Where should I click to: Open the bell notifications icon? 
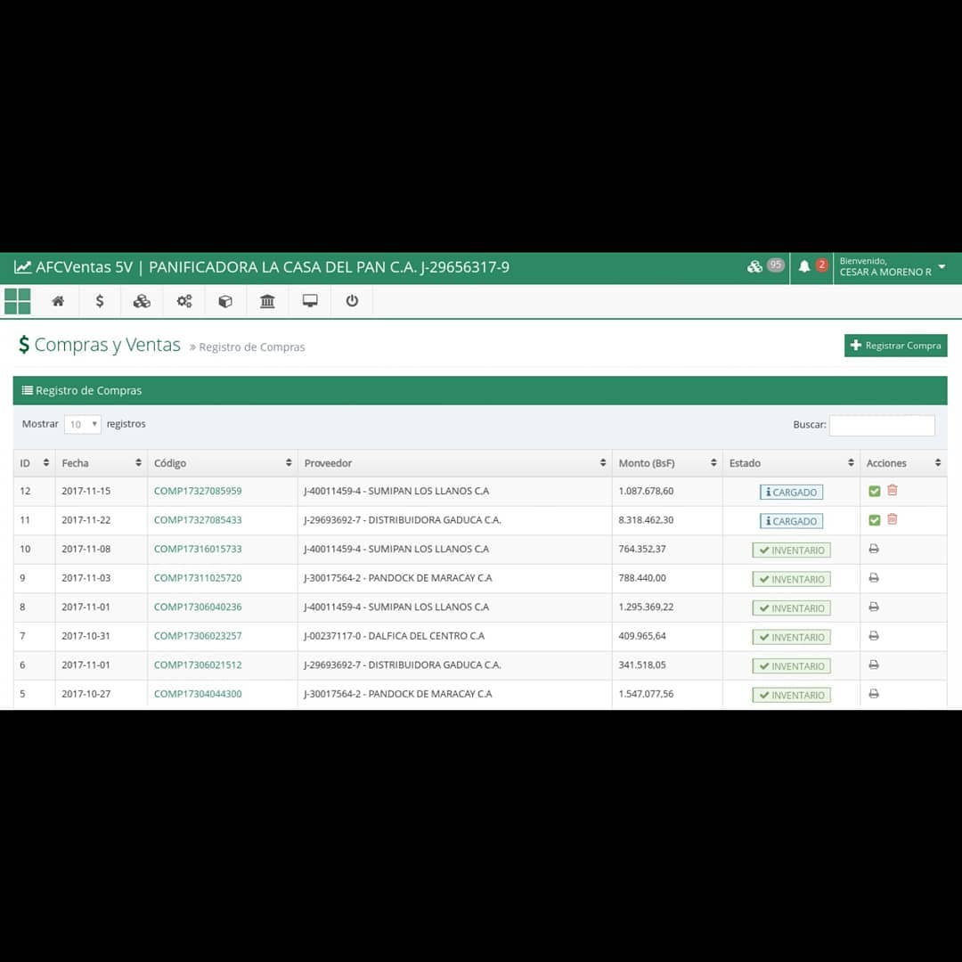804,266
